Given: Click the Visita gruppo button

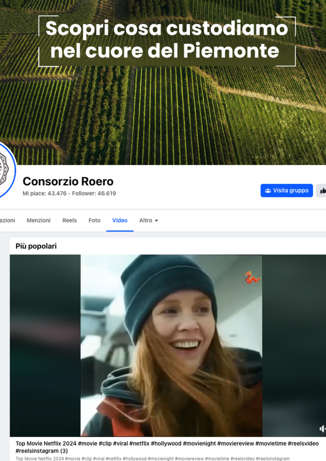Looking at the screenshot, I should (287, 191).
